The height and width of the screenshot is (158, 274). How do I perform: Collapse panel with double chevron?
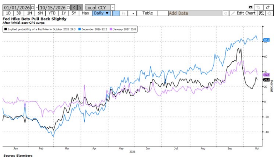(226, 13)
